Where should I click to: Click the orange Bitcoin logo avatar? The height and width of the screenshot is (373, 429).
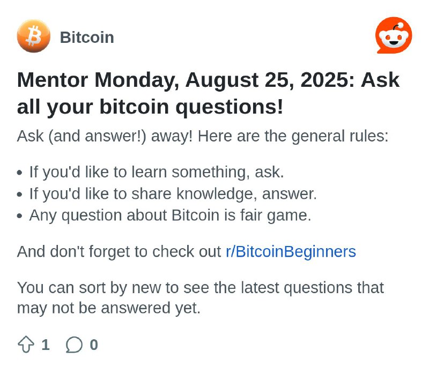tap(34, 36)
